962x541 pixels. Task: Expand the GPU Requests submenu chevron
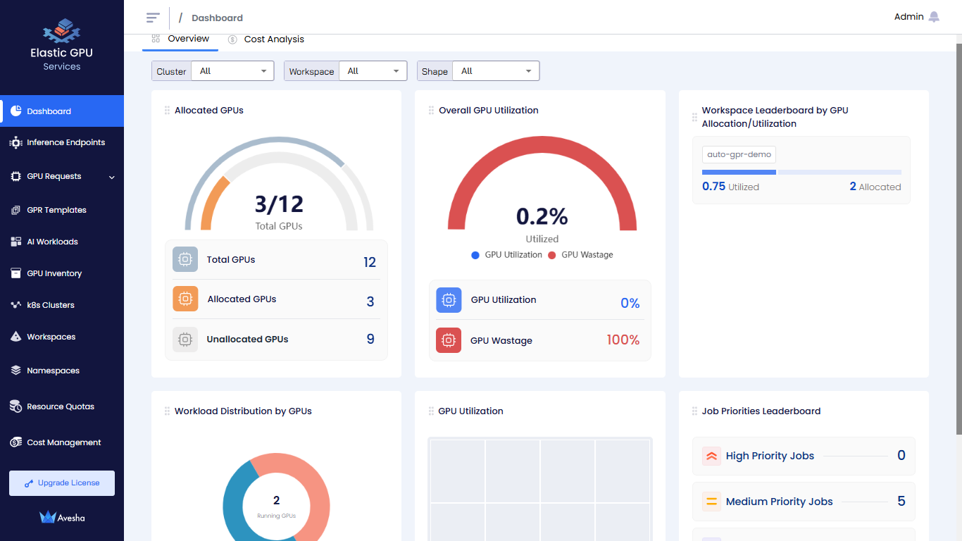112,177
